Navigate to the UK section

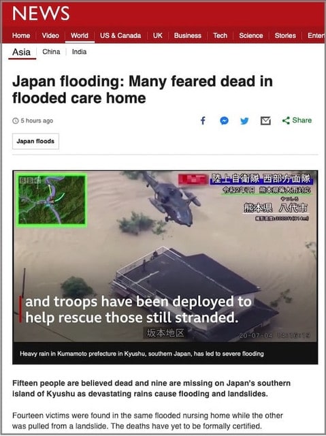pos(157,35)
